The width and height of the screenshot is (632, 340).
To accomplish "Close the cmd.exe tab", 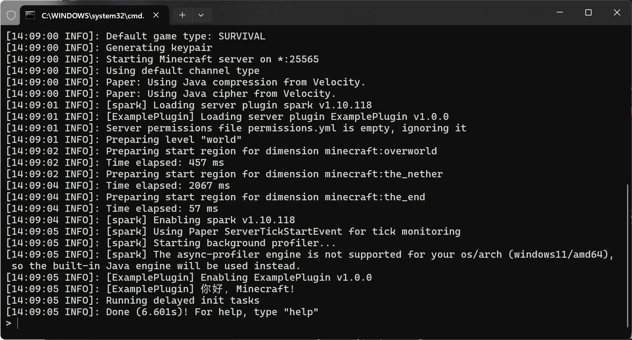I will pyautogui.click(x=156, y=15).
